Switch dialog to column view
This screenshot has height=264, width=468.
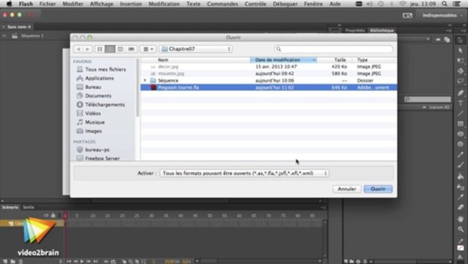click(x=120, y=49)
